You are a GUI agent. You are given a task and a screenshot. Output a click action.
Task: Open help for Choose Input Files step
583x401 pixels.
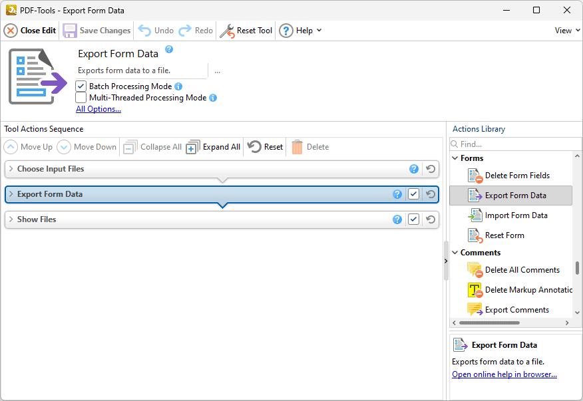tap(414, 169)
